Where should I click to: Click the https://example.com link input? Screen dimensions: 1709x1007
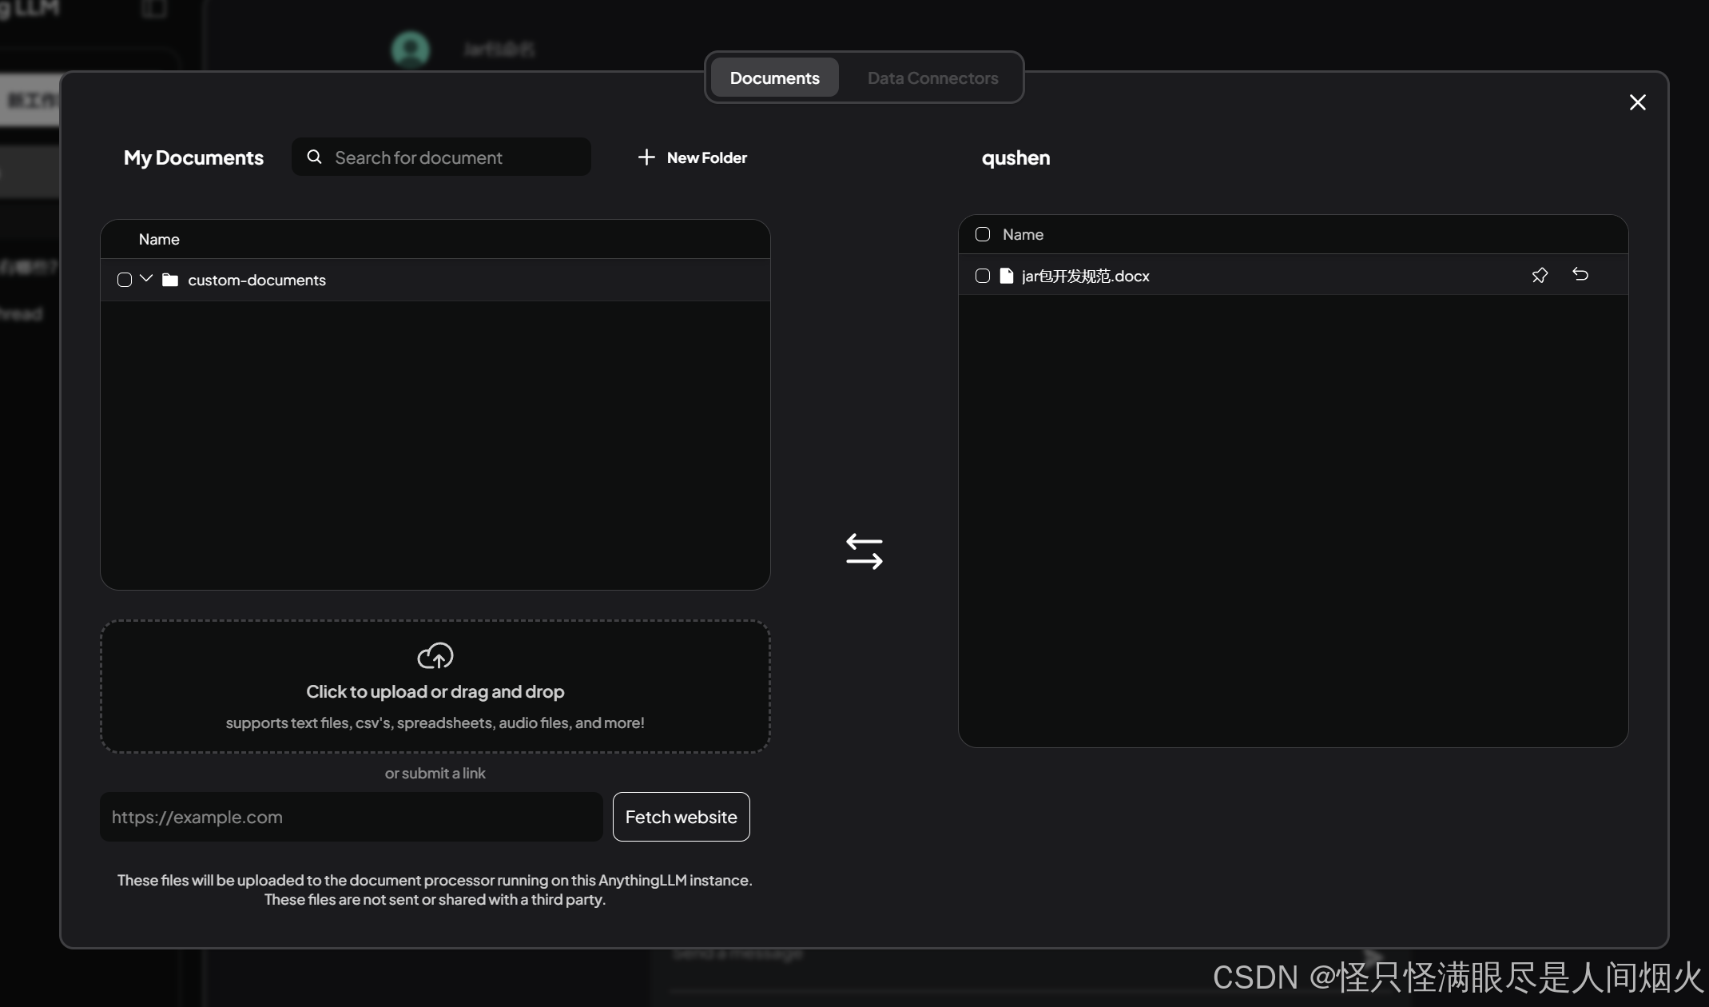351,817
